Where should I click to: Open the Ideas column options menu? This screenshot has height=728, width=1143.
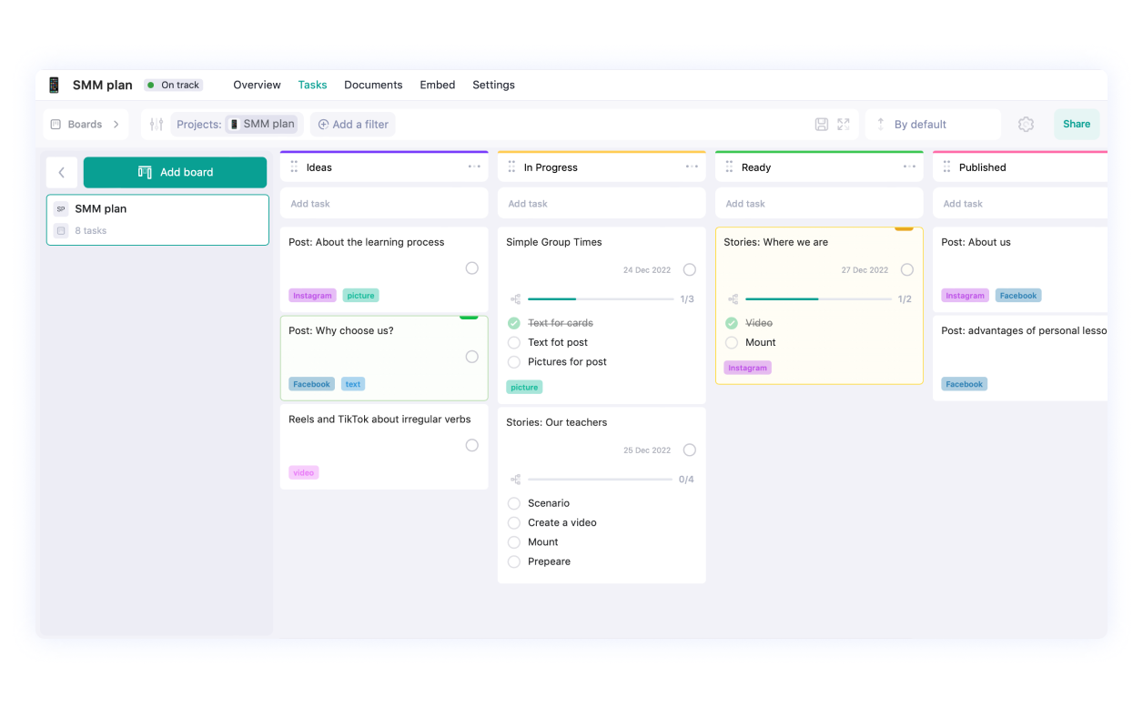point(473,167)
